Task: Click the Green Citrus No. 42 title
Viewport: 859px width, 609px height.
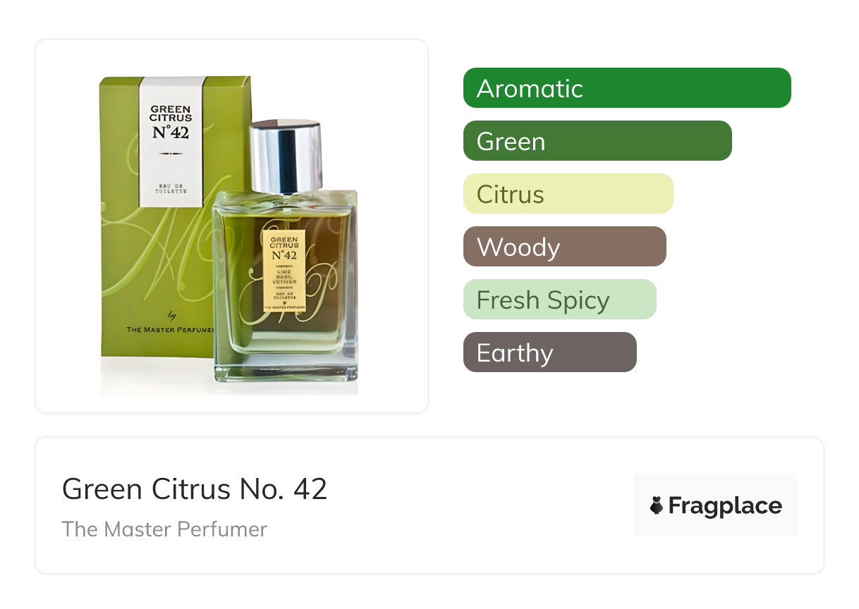Action: point(195,489)
